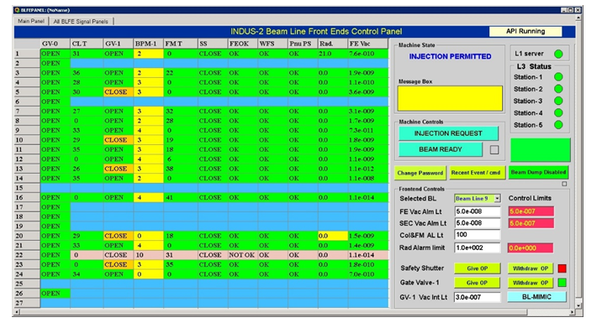Click Safety Shutter Give OP button

478,268
